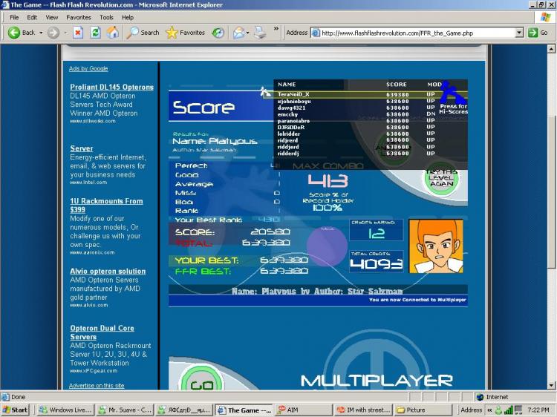Click the Stop page loading icon
Image resolution: width=557 pixels, height=417 pixels.
(78, 33)
